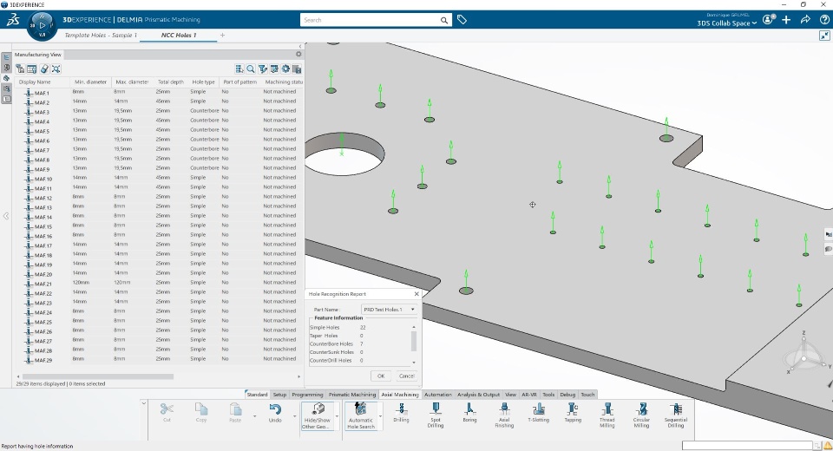Open the 3DEXPERIENCE compass
This screenshot has height=451, width=833.
[42, 25]
